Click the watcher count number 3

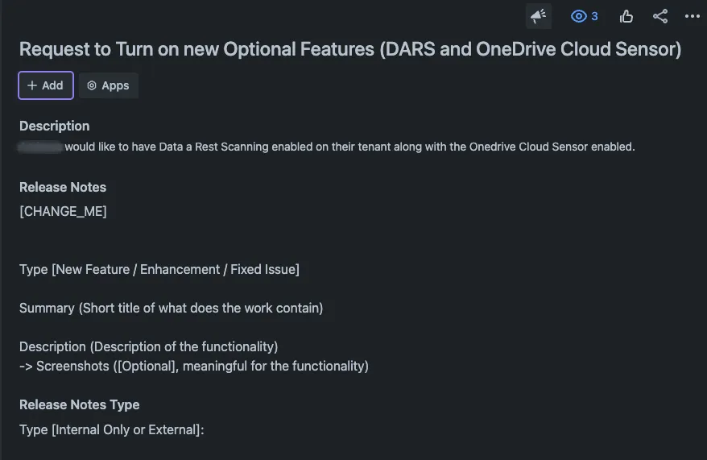pos(594,16)
